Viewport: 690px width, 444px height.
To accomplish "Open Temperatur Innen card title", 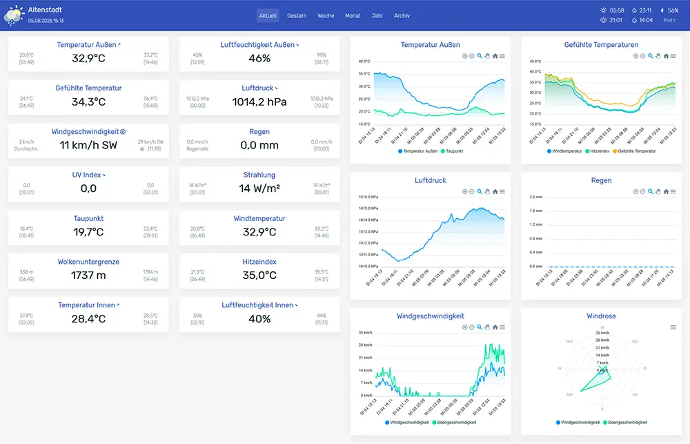I will (x=88, y=305).
